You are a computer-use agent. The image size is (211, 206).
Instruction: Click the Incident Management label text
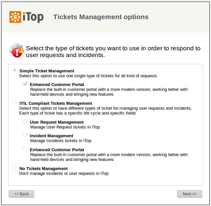click(51, 136)
